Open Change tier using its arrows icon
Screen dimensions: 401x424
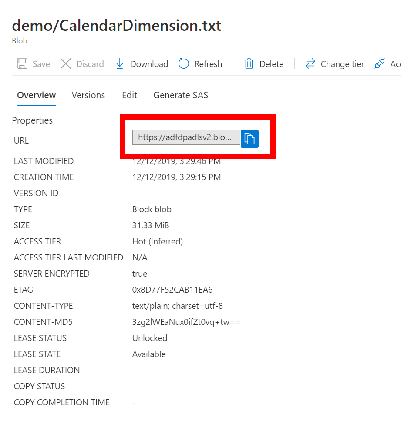310,63
